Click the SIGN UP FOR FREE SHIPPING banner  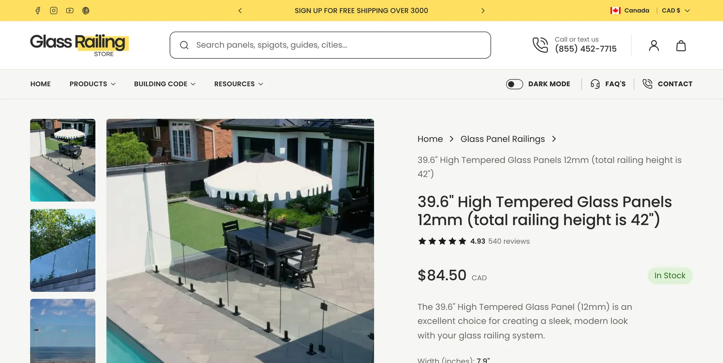click(x=361, y=10)
